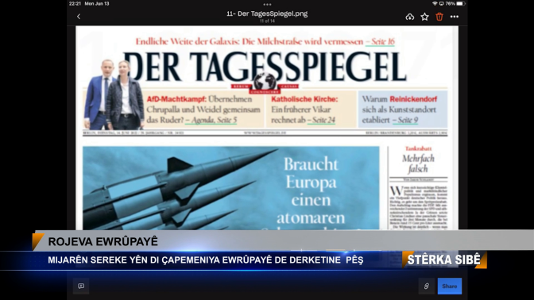Tap the 11 of 14 page counter

pos(267,21)
